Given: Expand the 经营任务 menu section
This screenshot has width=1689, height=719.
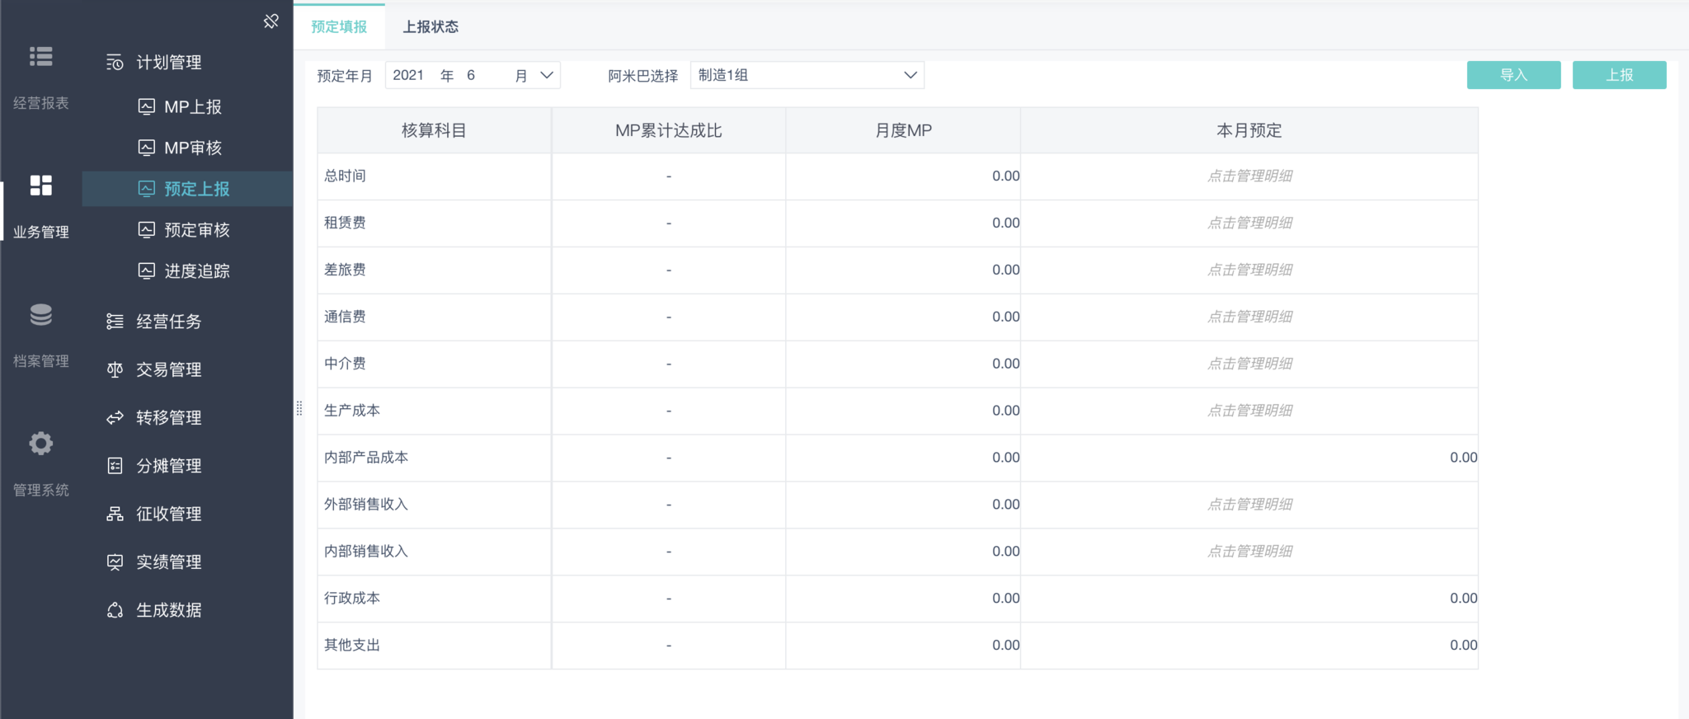Looking at the screenshot, I should click(x=168, y=322).
